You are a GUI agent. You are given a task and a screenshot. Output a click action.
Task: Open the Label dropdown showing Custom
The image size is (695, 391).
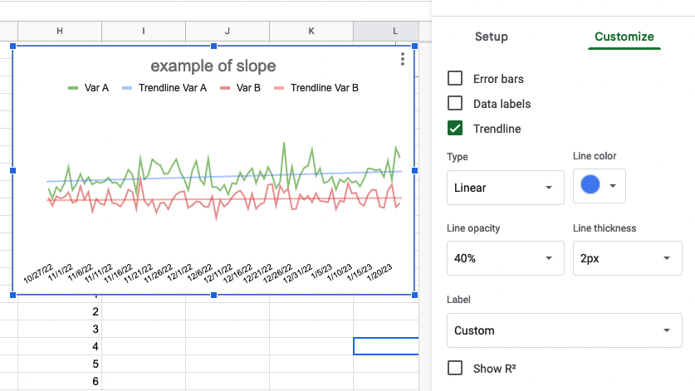[565, 330]
